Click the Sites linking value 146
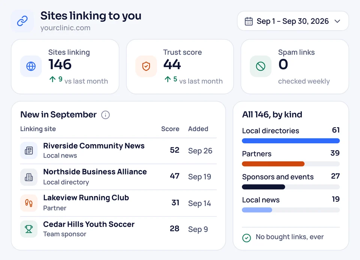This screenshot has width=360, height=260. point(60,64)
